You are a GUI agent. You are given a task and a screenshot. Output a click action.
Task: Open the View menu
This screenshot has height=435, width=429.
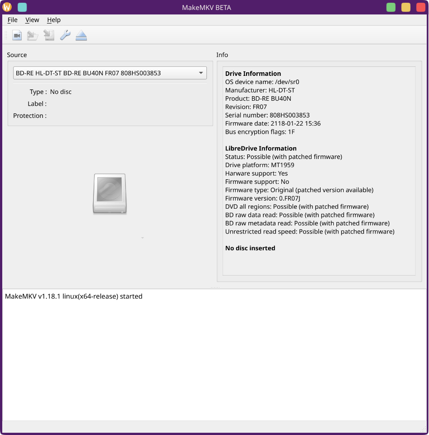click(32, 20)
